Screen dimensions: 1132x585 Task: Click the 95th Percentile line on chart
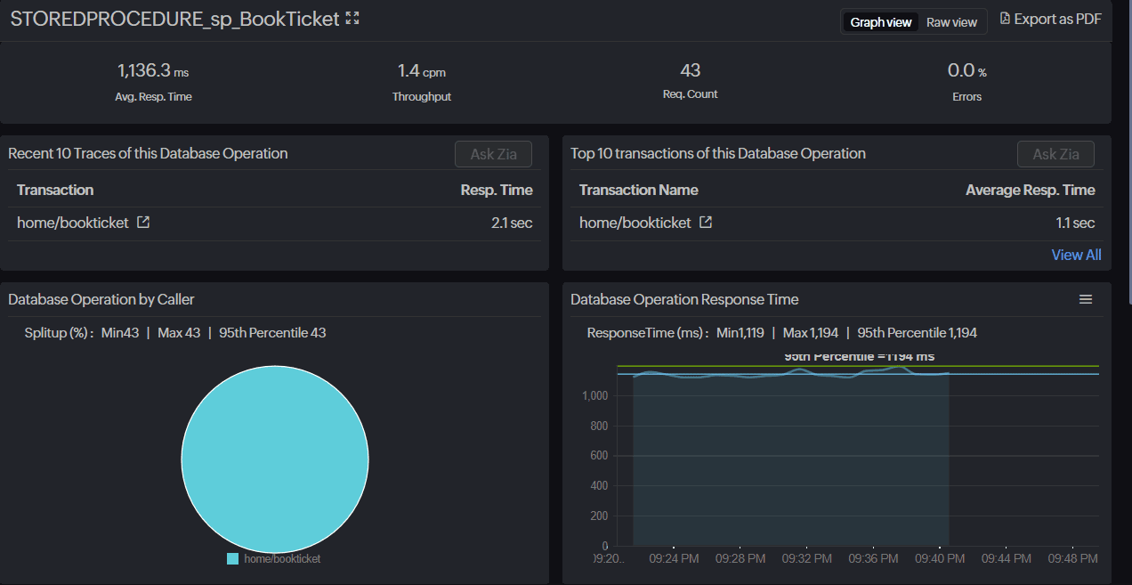(1023, 366)
